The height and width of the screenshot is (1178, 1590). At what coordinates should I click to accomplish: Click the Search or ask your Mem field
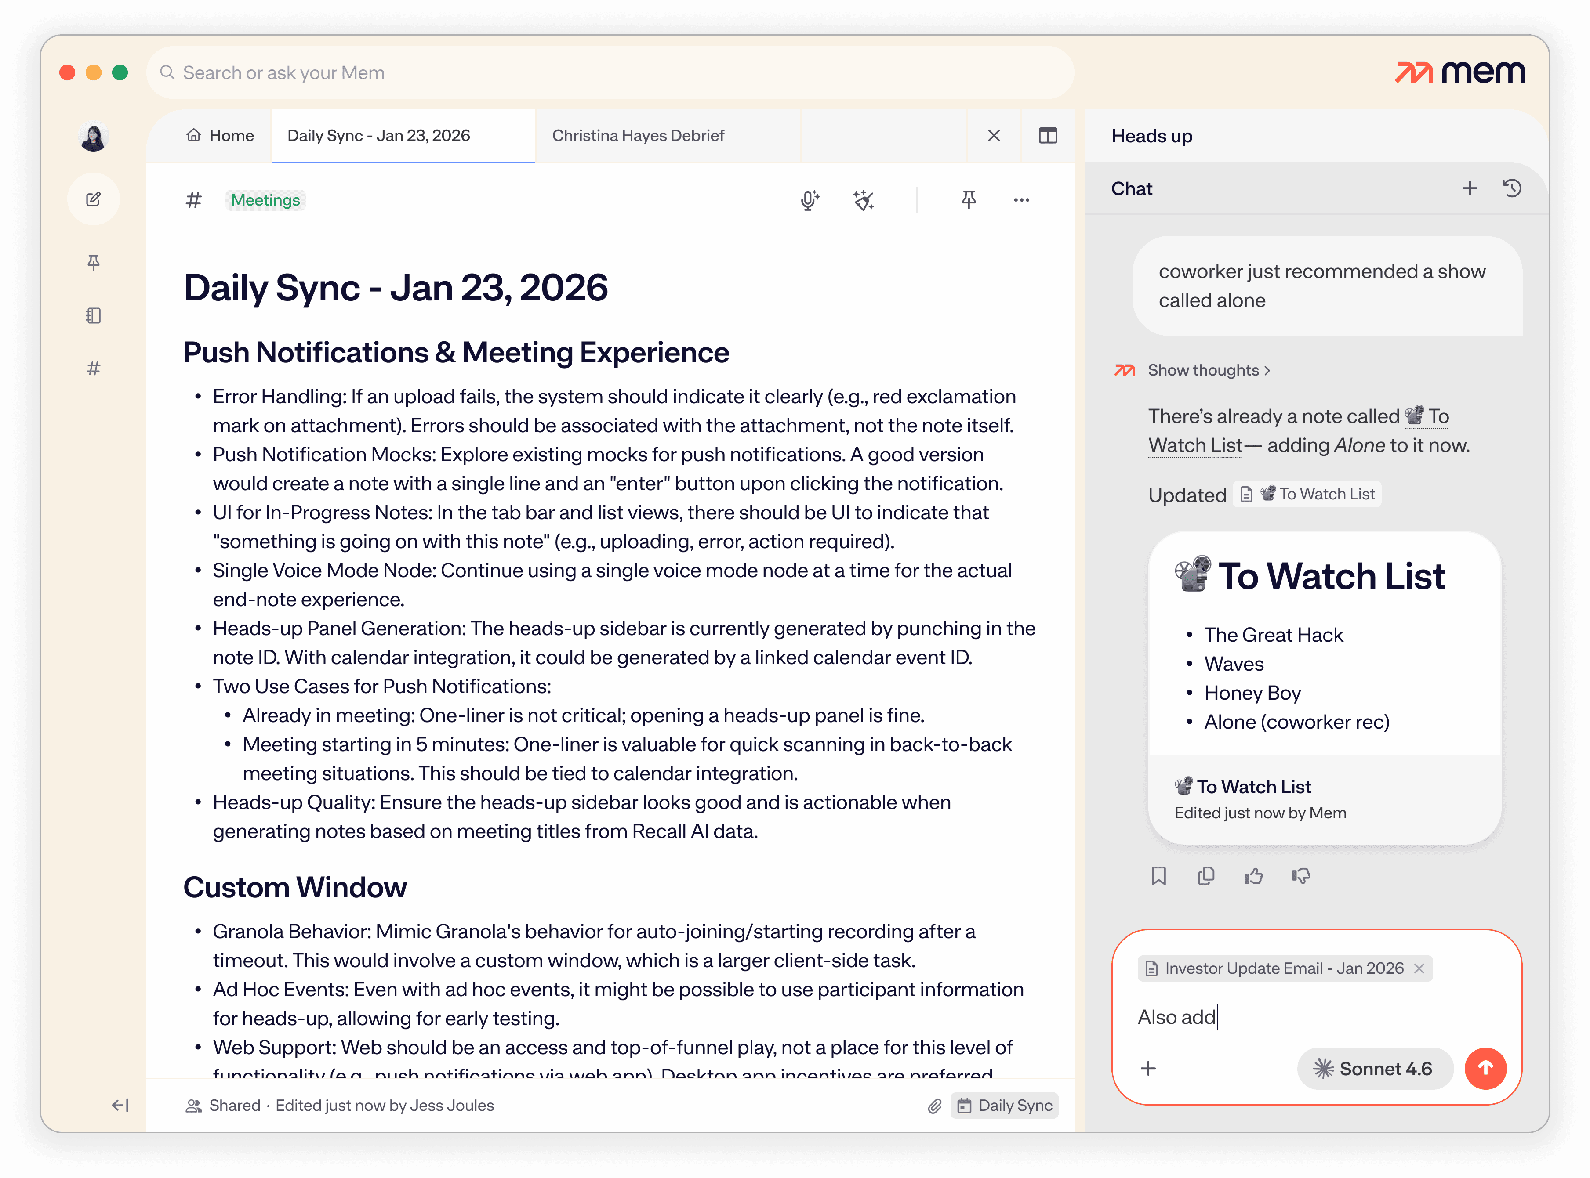[610, 73]
